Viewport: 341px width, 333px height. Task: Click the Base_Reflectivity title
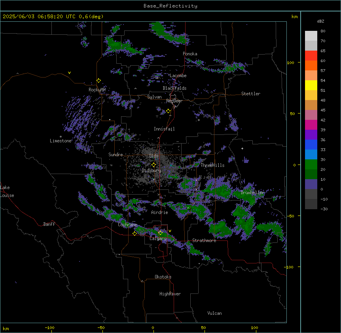170,6
